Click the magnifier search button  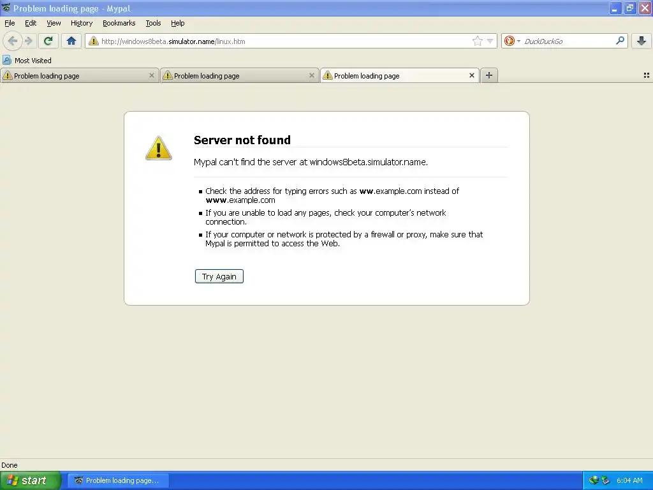click(x=620, y=40)
